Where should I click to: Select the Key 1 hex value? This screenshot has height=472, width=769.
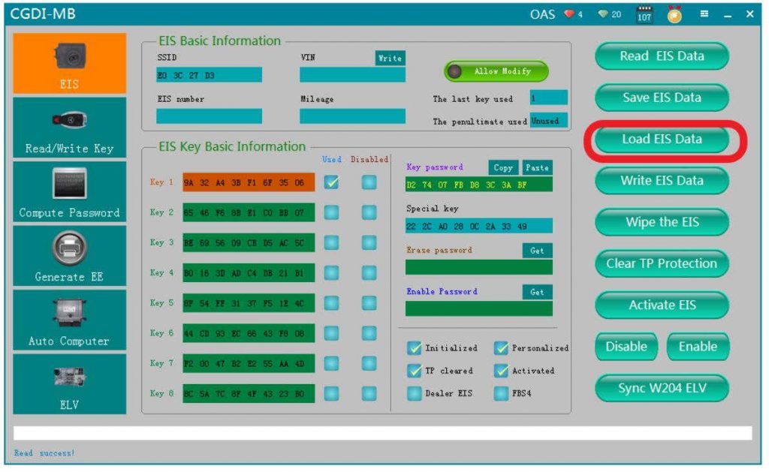point(249,182)
